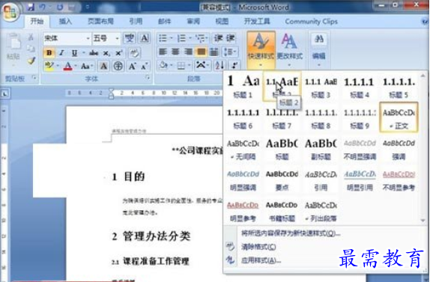The width and height of the screenshot is (430, 282).
Task: Click the ruler tab selector button
Action: pos(5,94)
